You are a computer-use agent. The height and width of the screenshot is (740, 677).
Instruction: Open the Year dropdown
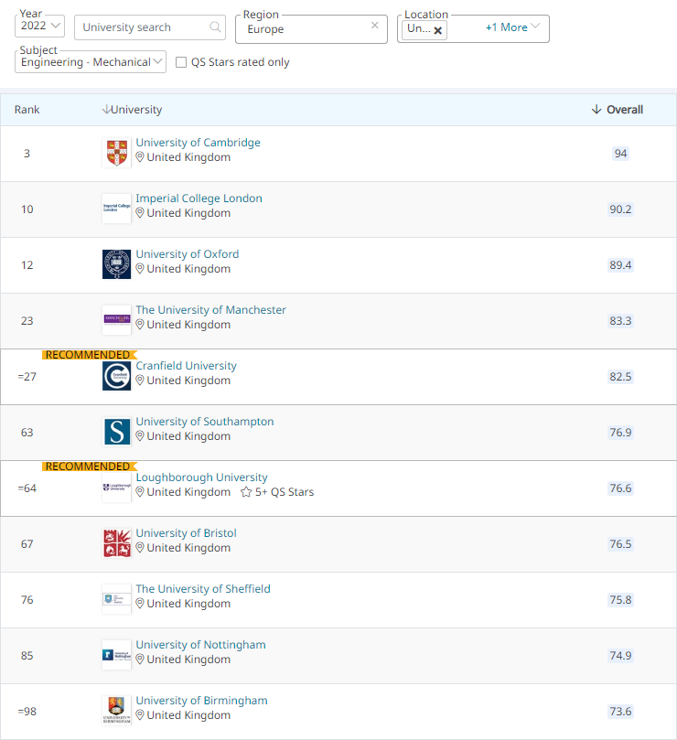tap(41, 27)
